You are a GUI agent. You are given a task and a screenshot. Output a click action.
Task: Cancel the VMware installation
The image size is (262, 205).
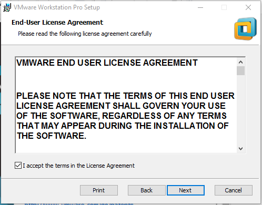coord(234,190)
